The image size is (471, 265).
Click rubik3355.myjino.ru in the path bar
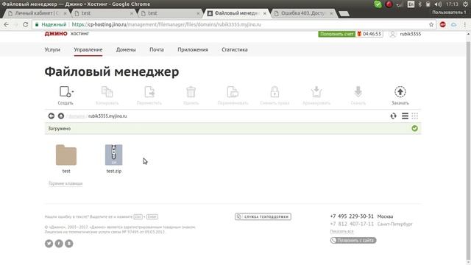(107, 116)
